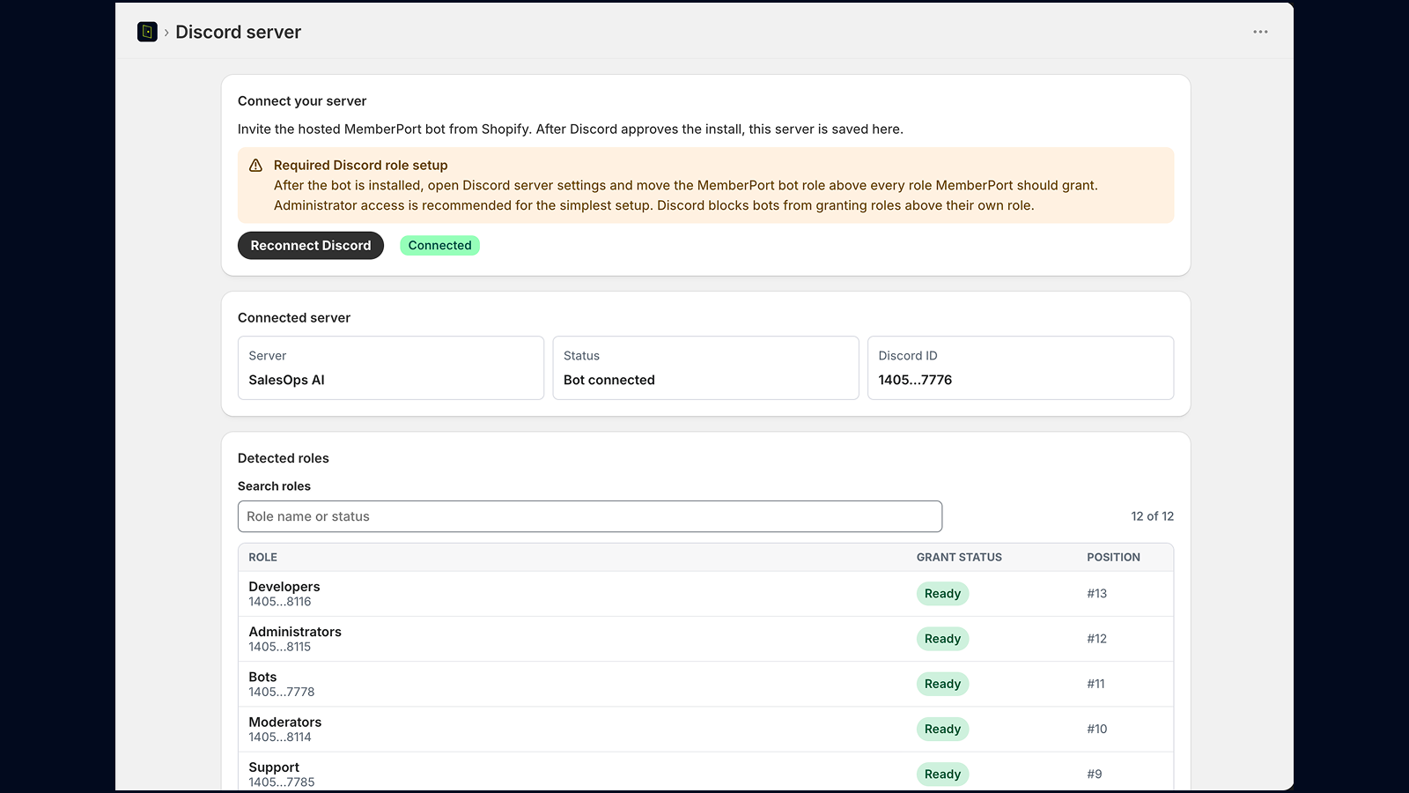Click the ROLE column header
The height and width of the screenshot is (793, 1409).
point(262,557)
